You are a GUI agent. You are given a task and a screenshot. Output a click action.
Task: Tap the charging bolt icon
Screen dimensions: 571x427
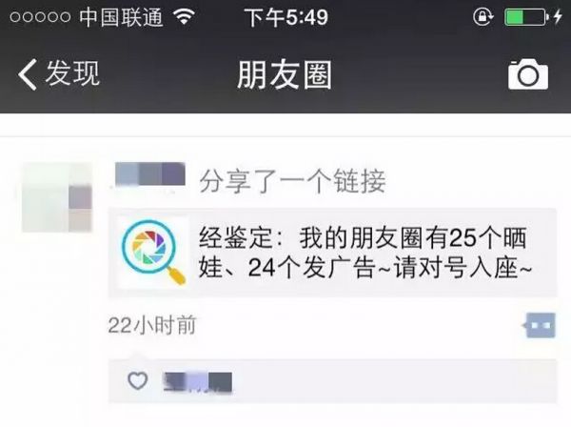click(x=558, y=16)
